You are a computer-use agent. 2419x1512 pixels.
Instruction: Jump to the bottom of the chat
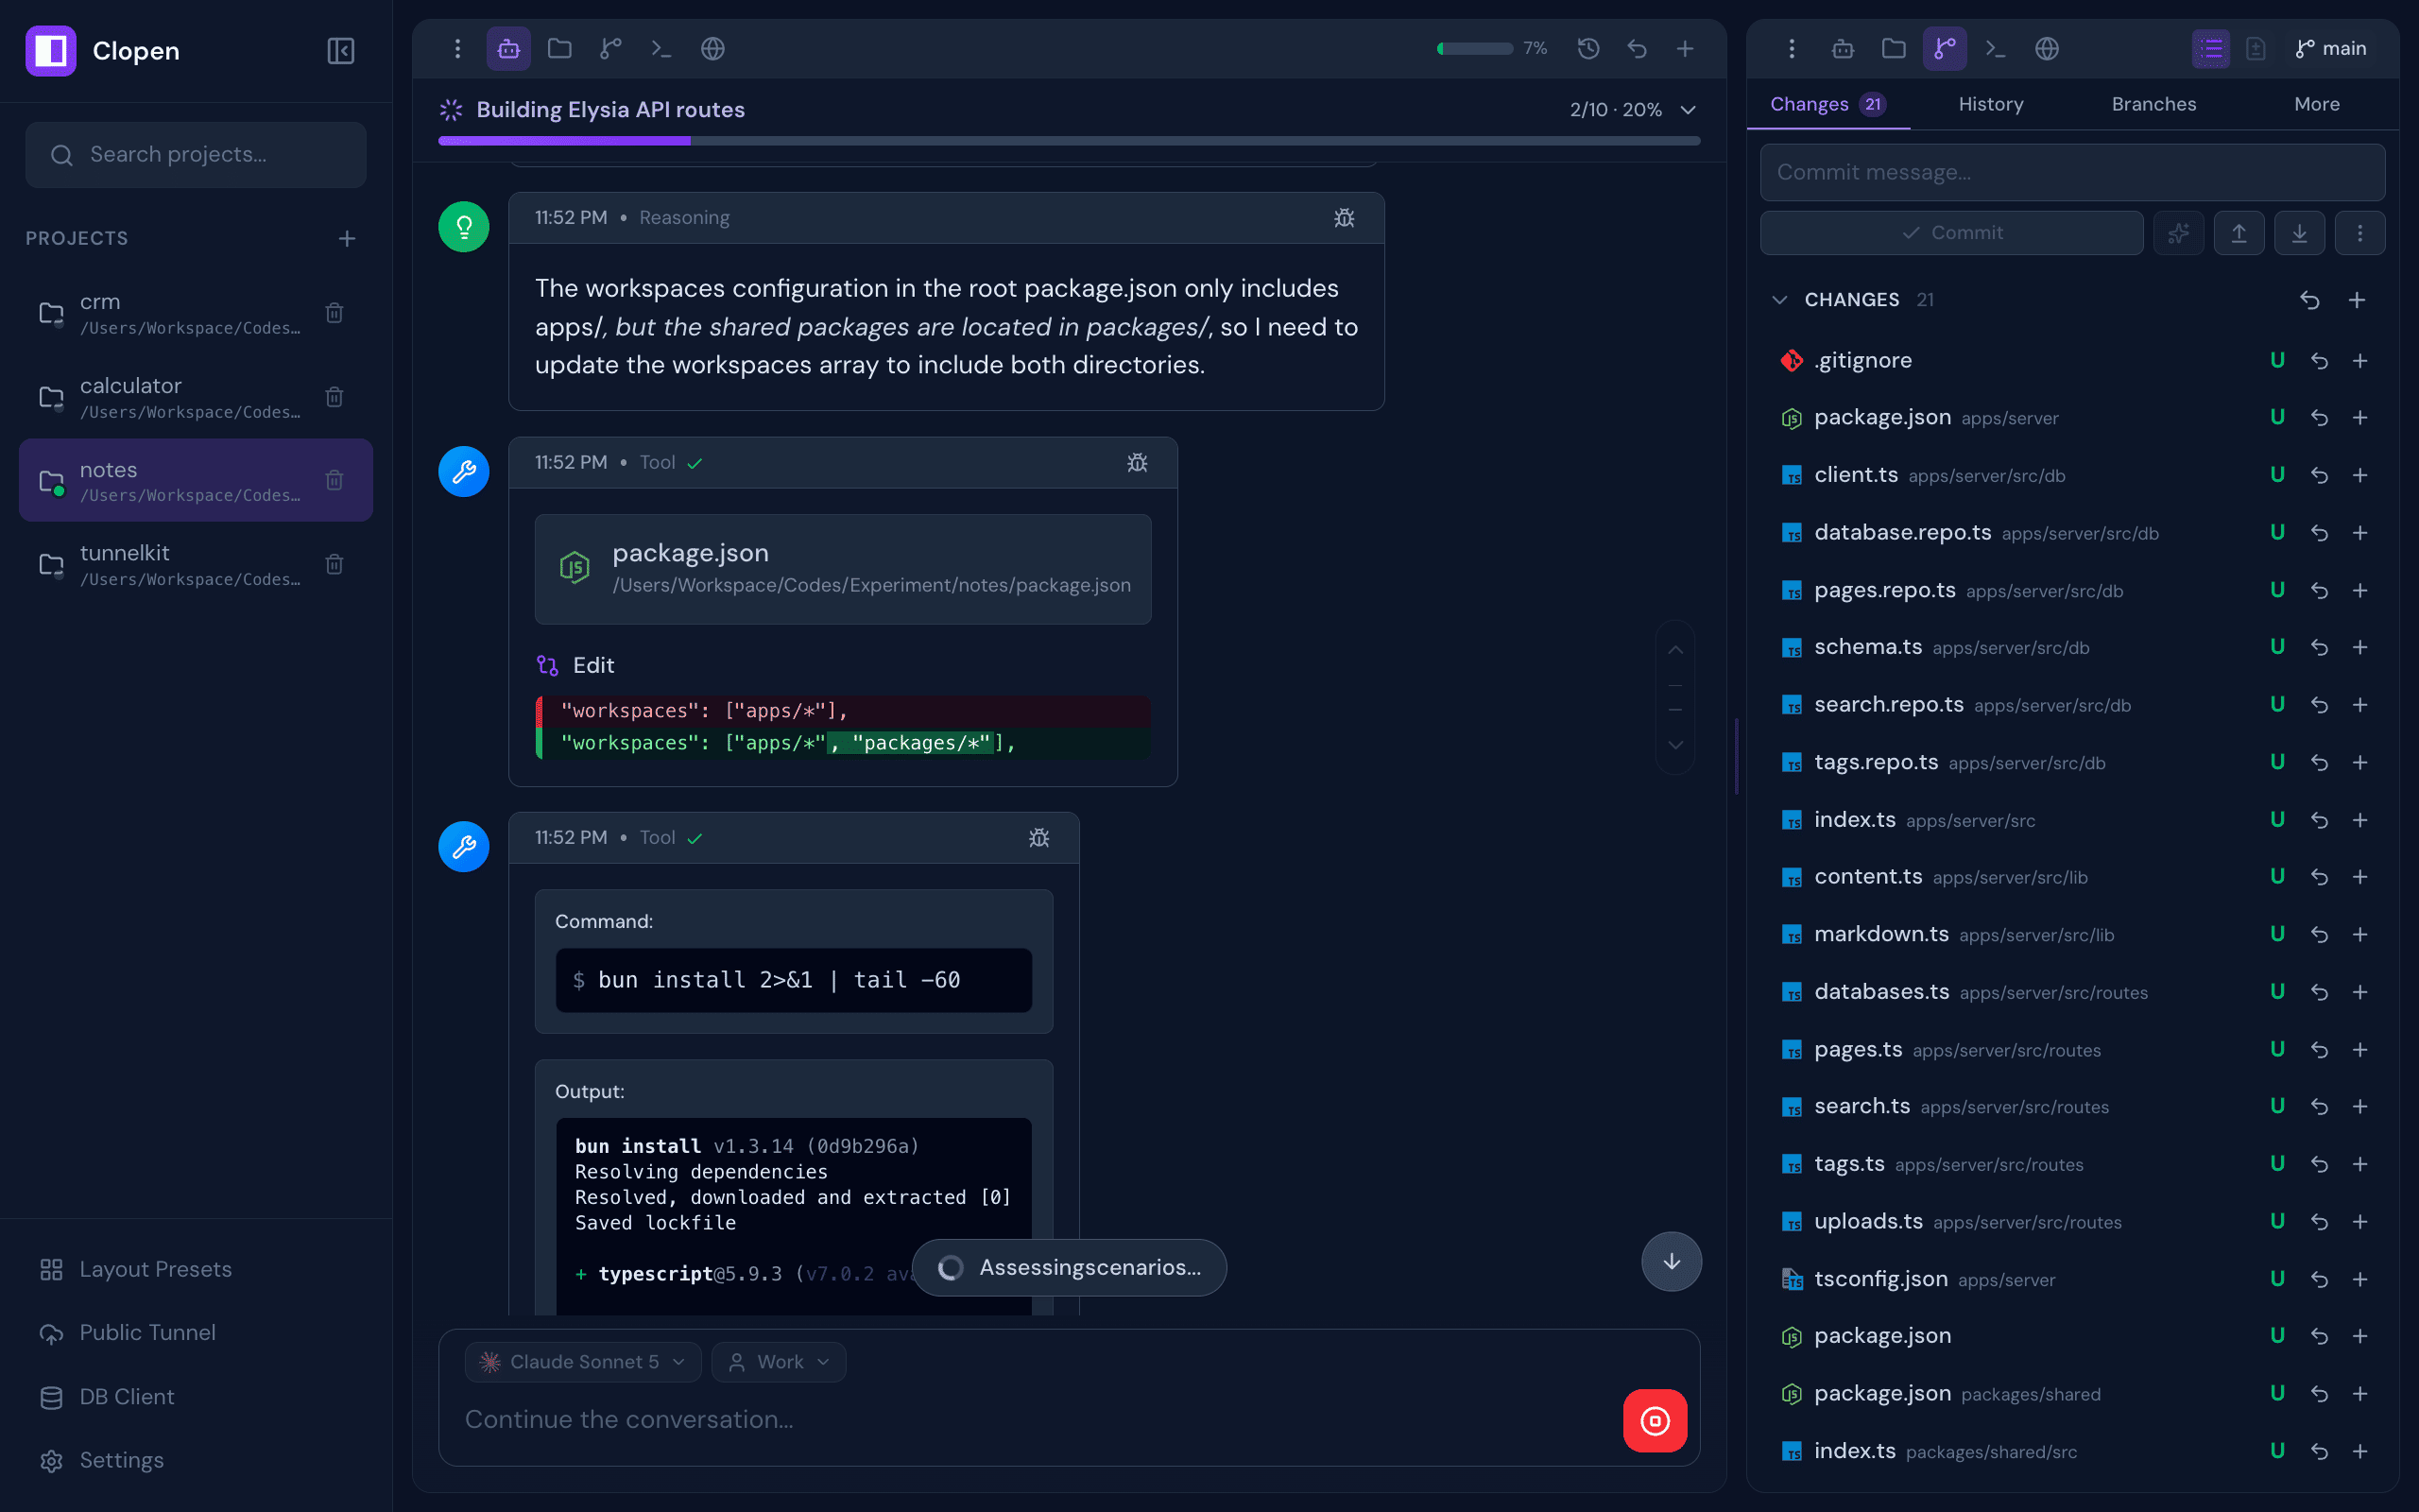pos(1672,1262)
